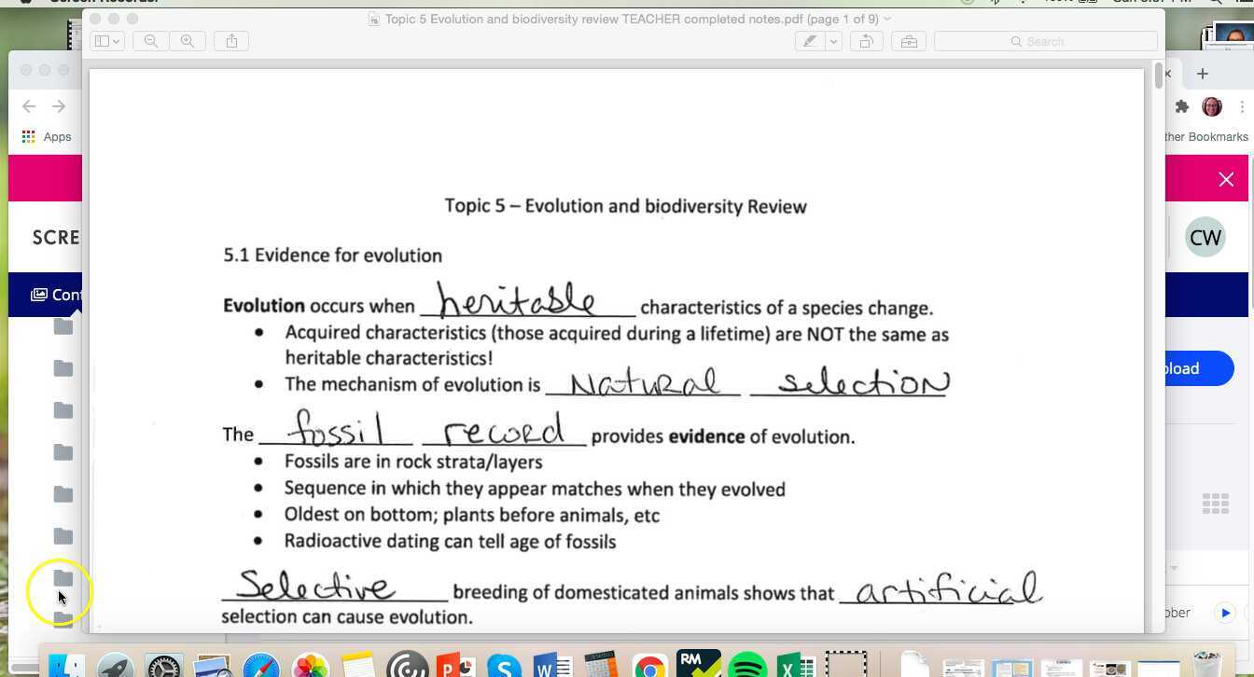1254x677 pixels.
Task: Expand the 'page 1 of 9' title dropdown
Action: coord(886,19)
